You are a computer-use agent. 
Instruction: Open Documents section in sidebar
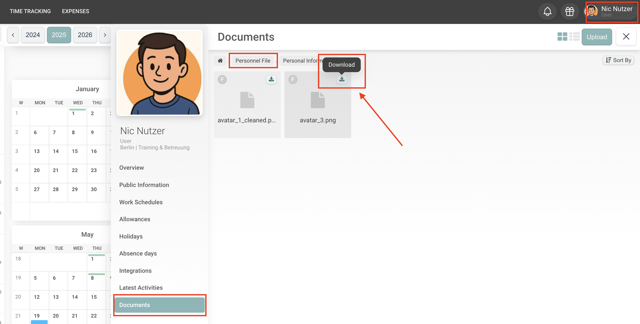coord(160,305)
